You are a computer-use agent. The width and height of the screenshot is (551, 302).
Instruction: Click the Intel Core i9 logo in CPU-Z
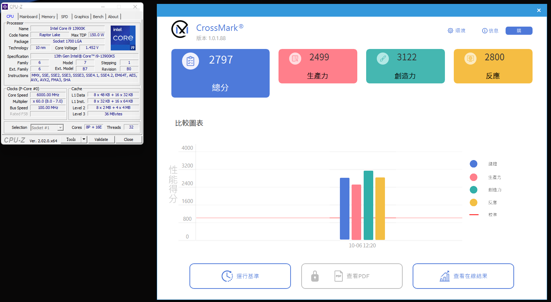[x=123, y=38]
